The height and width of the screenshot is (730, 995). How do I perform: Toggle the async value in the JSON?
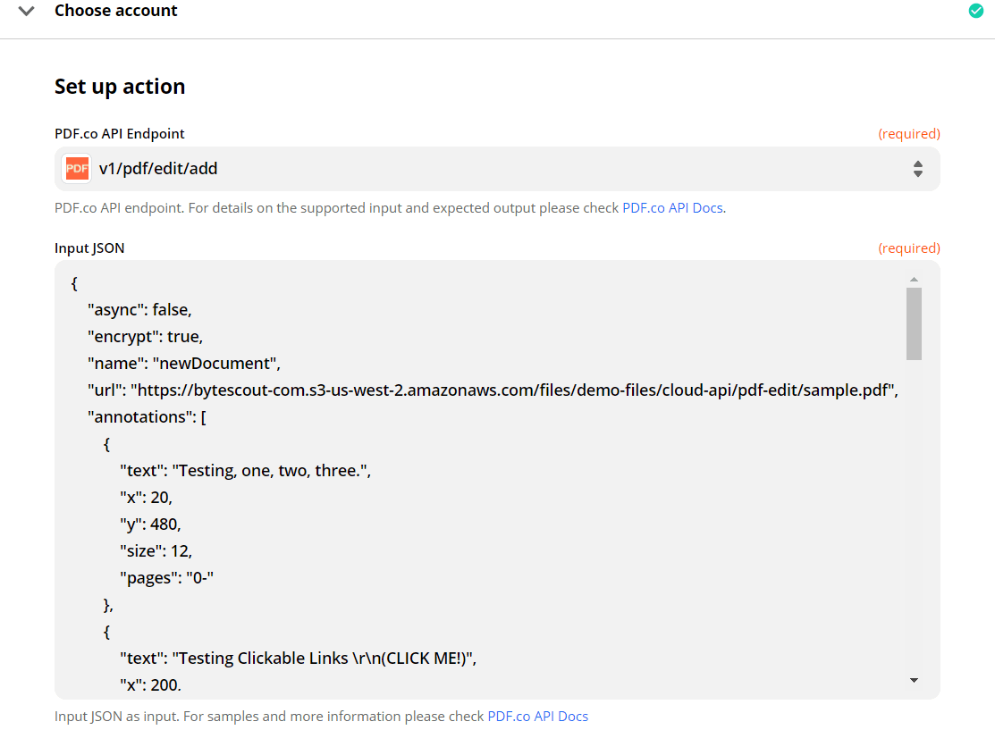point(141,309)
